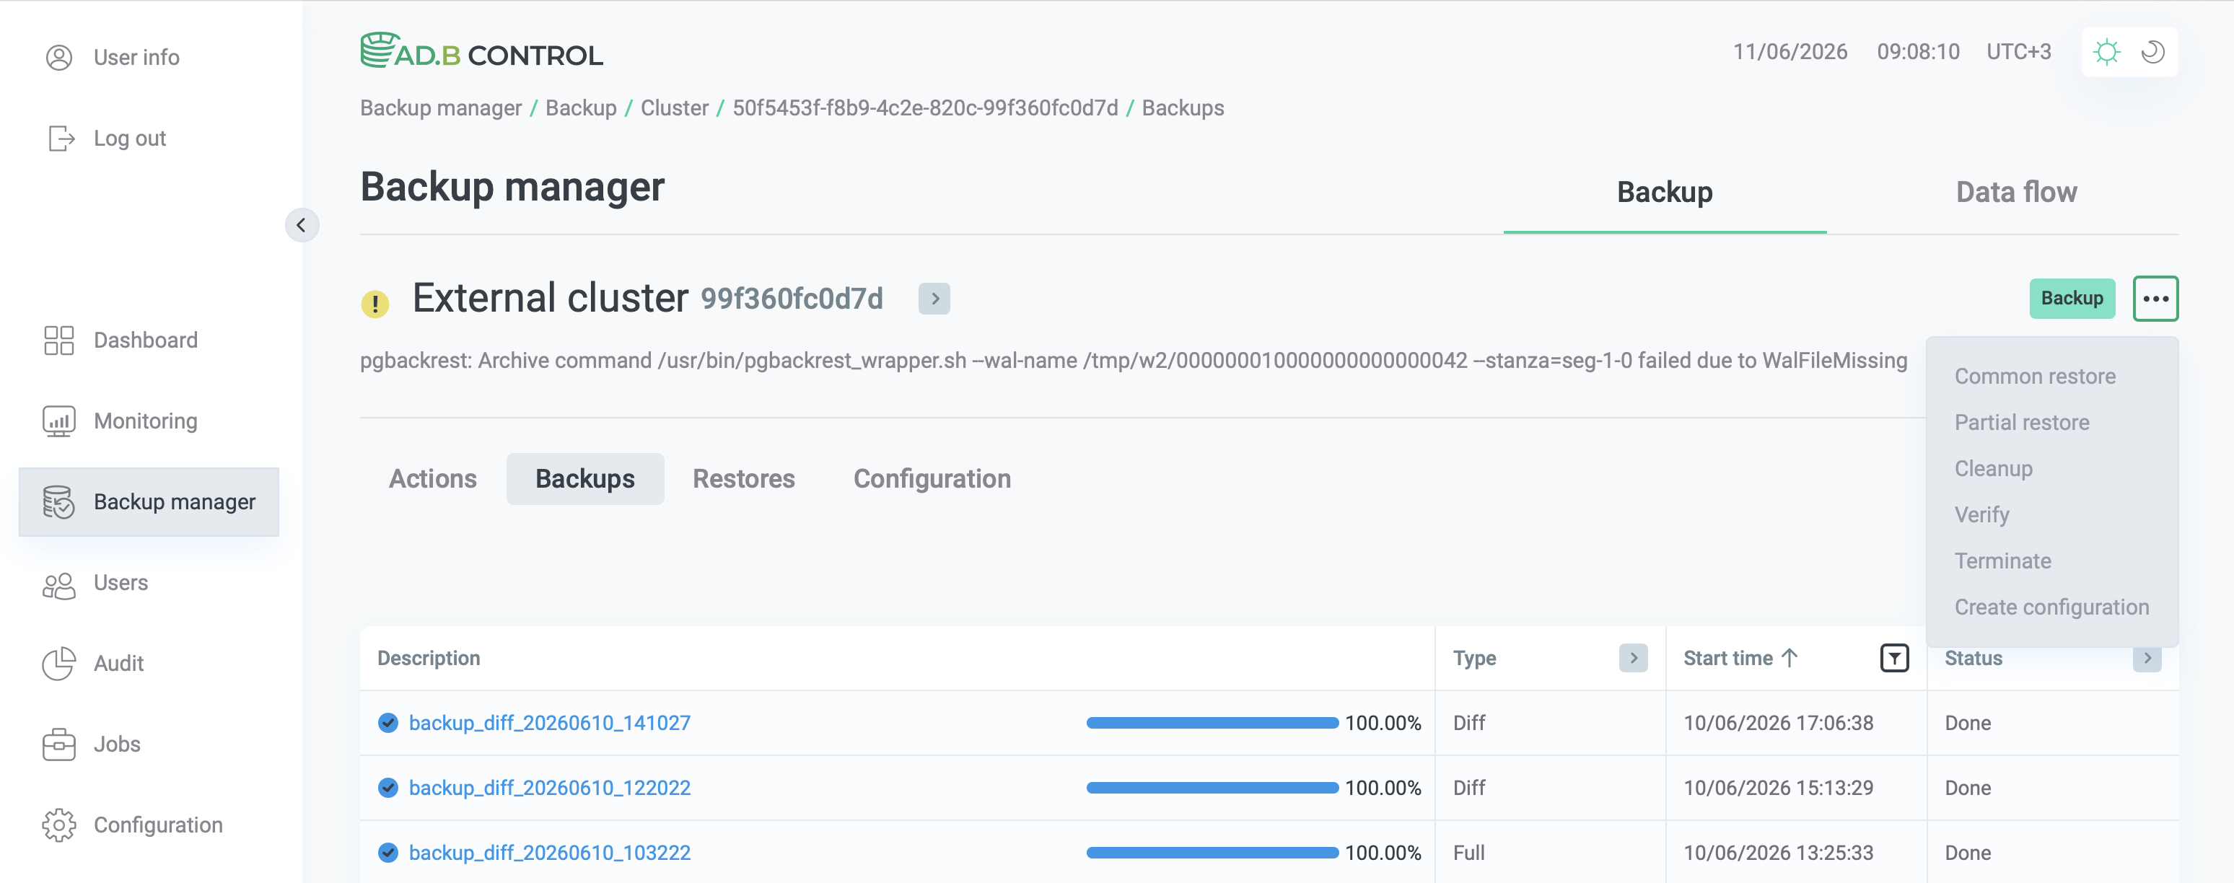Click the Description column header

[x=429, y=659]
